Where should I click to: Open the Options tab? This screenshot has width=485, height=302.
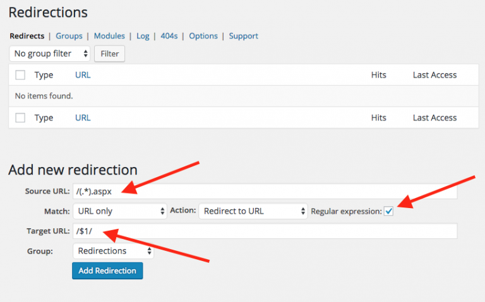pos(203,36)
